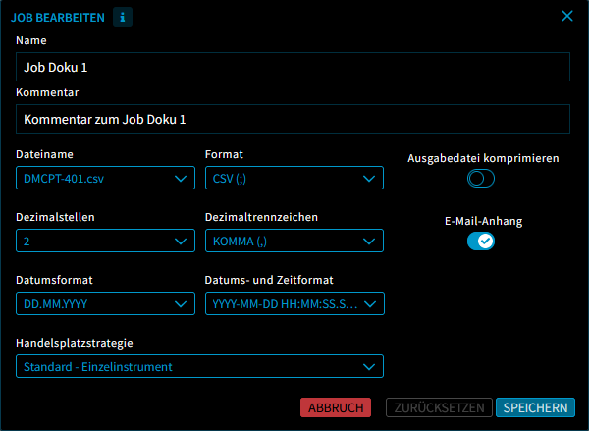
Task: Open the Datums- und Zeitformat dropdown
Action: [x=294, y=303]
